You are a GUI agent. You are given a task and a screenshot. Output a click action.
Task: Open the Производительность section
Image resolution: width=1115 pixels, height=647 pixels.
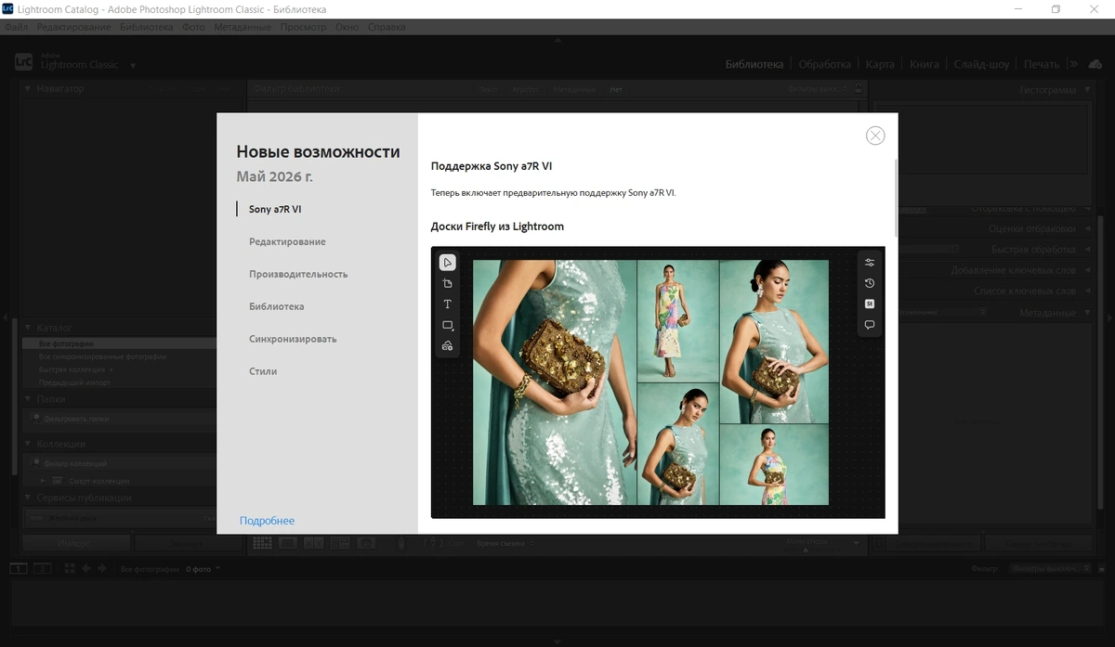coord(298,274)
